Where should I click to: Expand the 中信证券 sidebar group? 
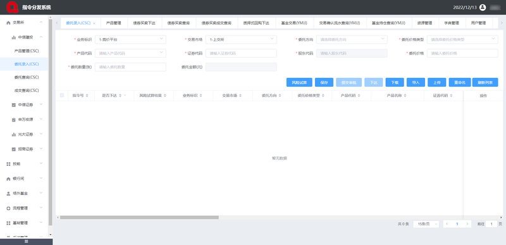[41, 104]
